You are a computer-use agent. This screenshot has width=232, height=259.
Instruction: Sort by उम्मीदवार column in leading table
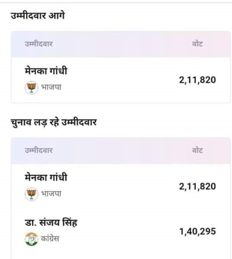click(x=39, y=44)
